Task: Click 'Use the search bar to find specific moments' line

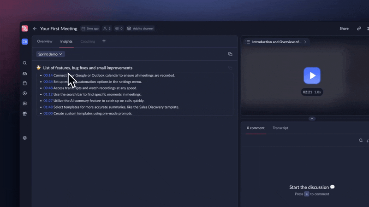Action: coord(97,94)
